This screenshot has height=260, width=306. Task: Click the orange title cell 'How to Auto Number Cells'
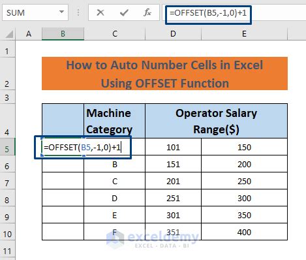[164, 74]
